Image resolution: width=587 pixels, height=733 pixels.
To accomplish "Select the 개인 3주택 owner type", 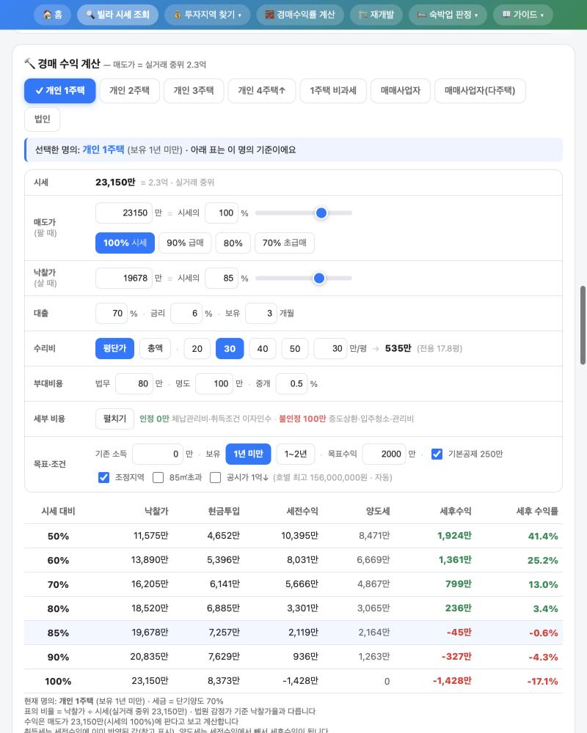I will click(194, 91).
